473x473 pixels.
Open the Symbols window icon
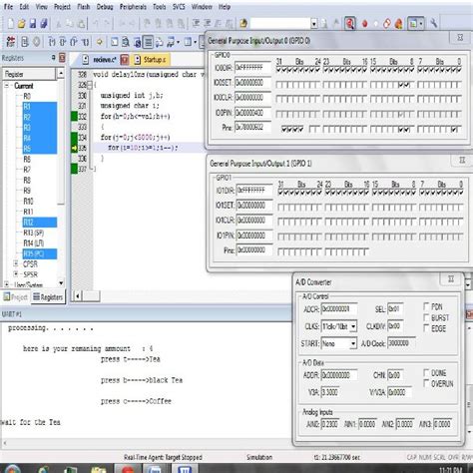coord(137,42)
